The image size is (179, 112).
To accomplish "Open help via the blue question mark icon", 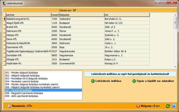I will [x=174, y=106].
